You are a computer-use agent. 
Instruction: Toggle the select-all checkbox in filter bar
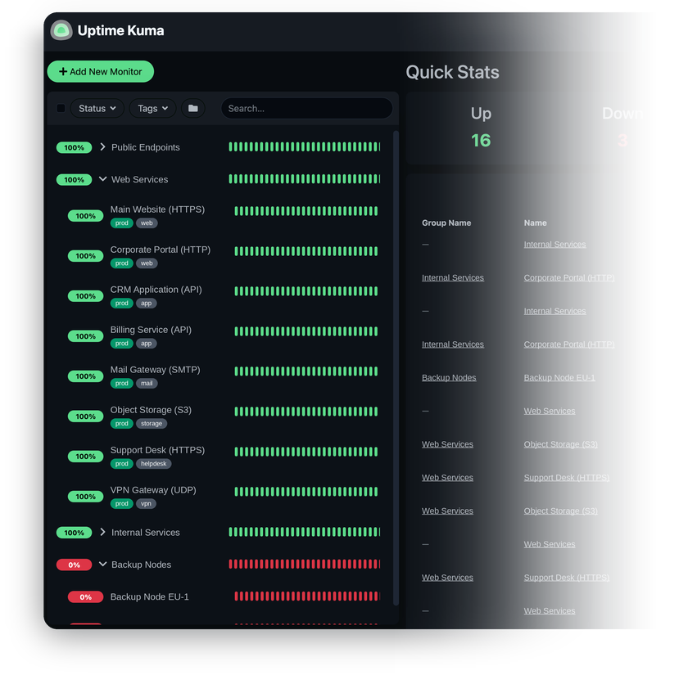coord(61,108)
